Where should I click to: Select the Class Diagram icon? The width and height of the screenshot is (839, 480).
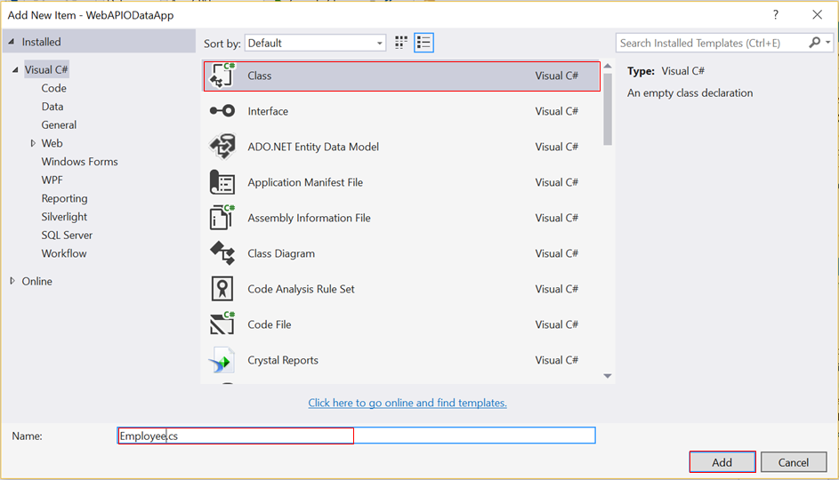(x=222, y=253)
